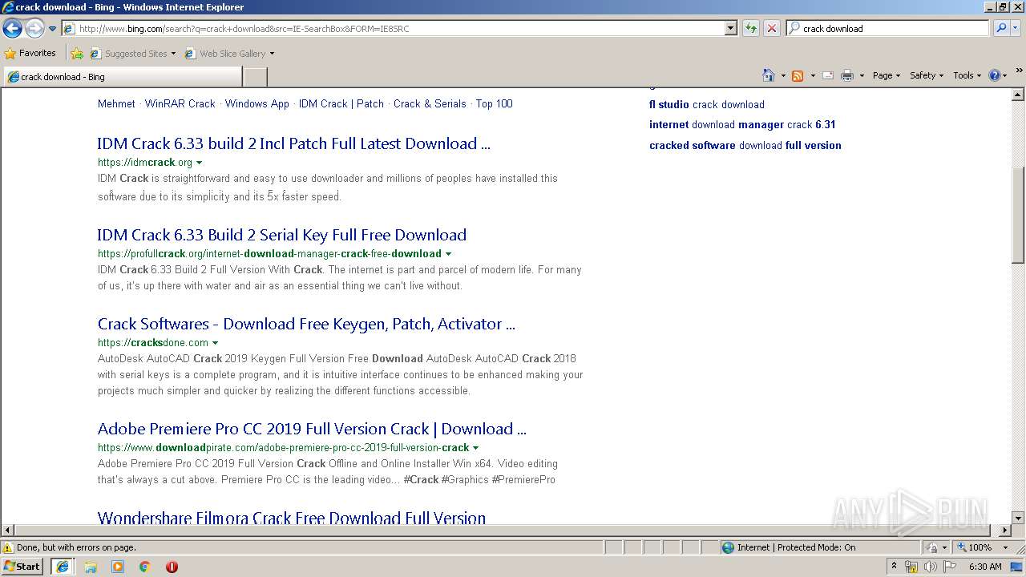Expand the address bar history dropdown
Viewport: 1026px width, 577px height.
coord(730,28)
